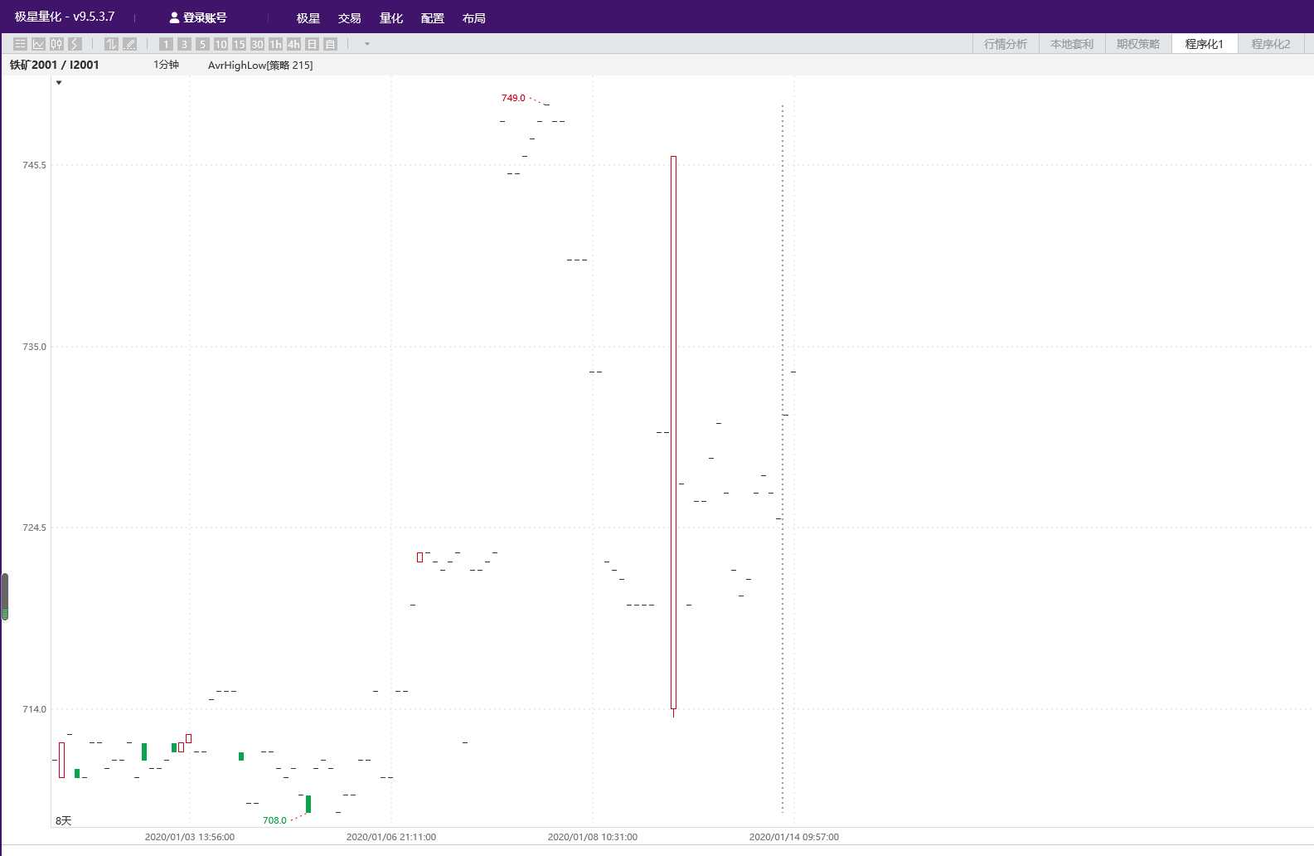
Task: Set period to 30 minutes
Action: click(257, 44)
